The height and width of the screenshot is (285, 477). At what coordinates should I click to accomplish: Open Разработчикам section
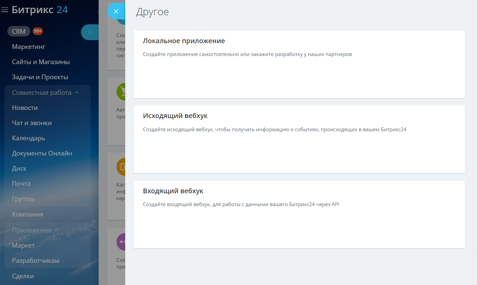click(36, 260)
